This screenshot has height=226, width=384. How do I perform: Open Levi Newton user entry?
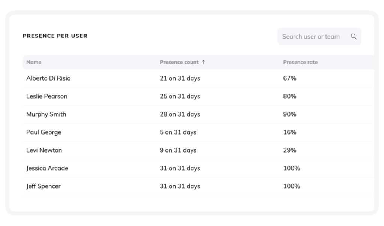(44, 150)
